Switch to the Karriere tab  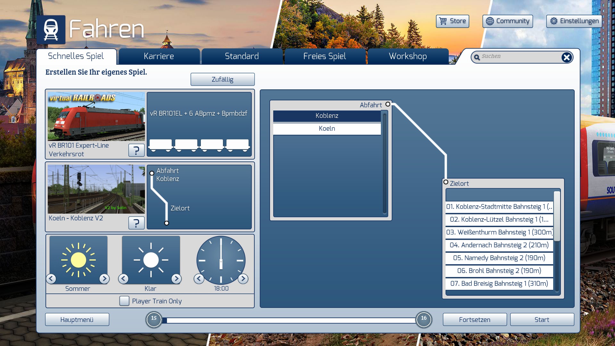(x=159, y=56)
